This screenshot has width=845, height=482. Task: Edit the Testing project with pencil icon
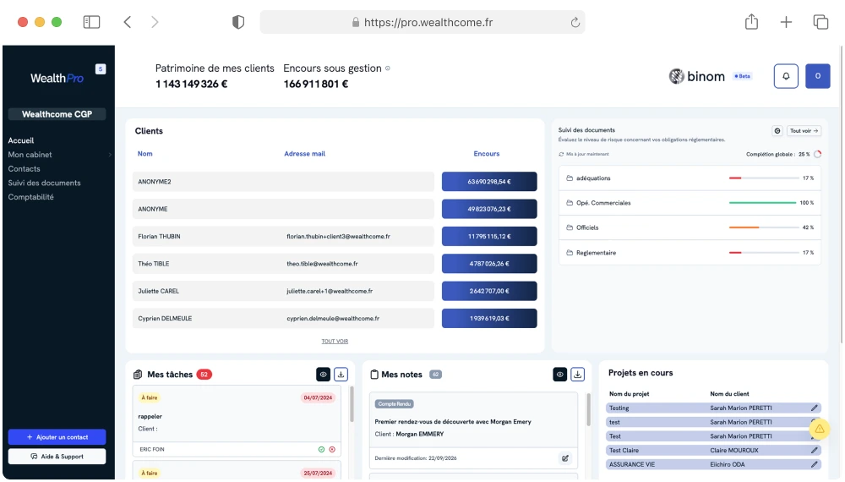click(x=815, y=408)
